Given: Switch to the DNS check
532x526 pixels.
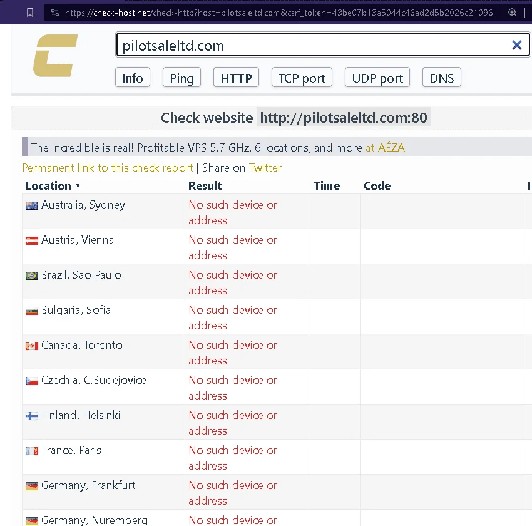Looking at the screenshot, I should [x=442, y=78].
